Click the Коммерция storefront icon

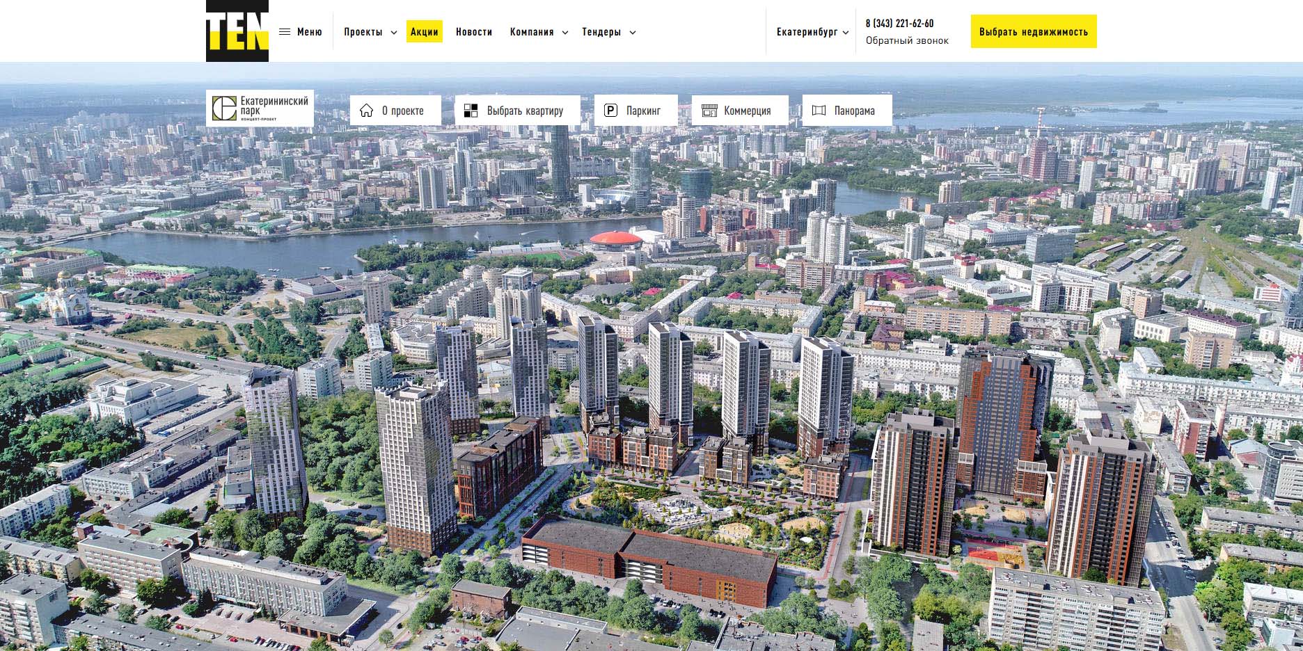pyautogui.click(x=709, y=111)
